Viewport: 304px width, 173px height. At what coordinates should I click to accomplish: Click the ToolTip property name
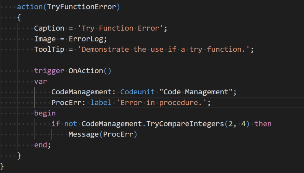point(49,49)
